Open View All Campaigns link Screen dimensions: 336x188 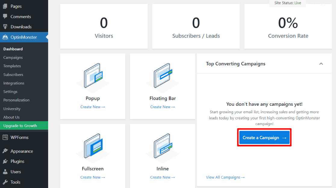point(225,177)
